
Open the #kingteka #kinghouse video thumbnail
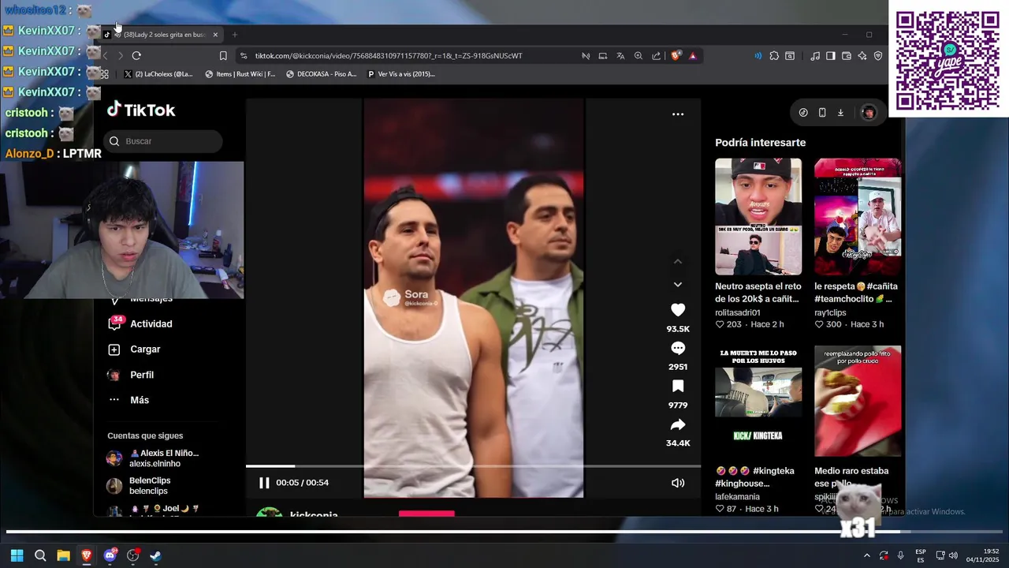click(x=758, y=402)
